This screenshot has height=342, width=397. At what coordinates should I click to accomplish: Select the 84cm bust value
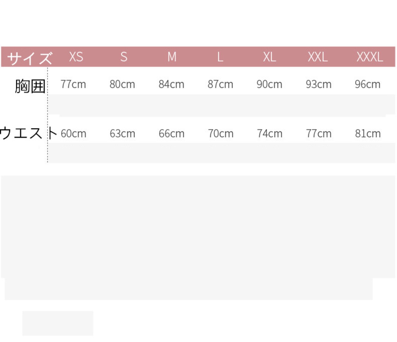pos(171,84)
